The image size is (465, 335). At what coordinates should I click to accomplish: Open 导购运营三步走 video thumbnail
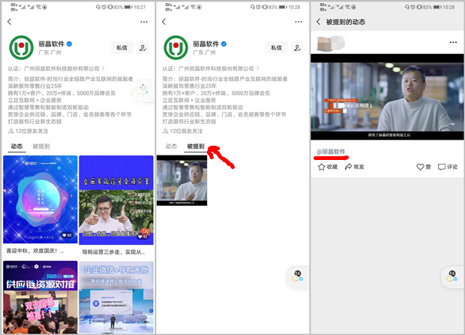pos(116,200)
